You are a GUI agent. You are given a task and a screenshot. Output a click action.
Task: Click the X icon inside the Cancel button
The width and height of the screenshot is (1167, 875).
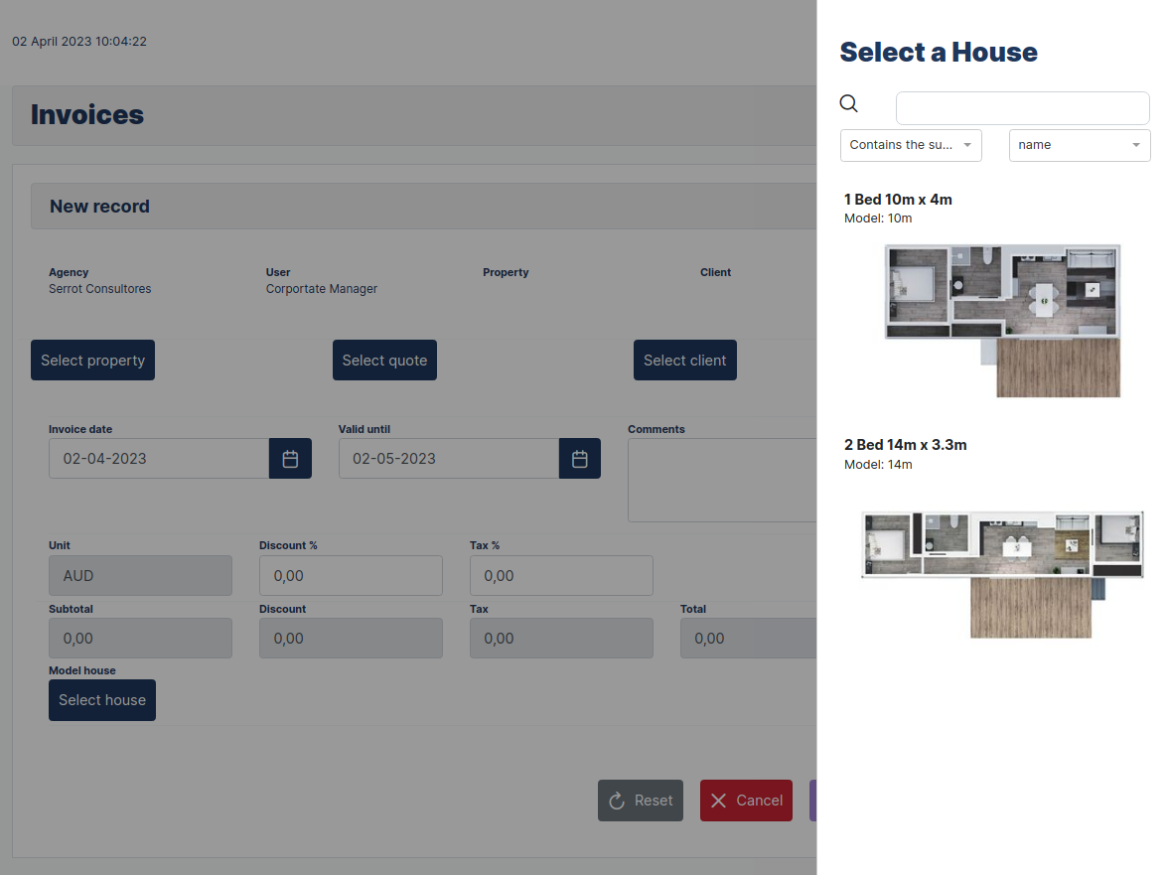pos(719,801)
